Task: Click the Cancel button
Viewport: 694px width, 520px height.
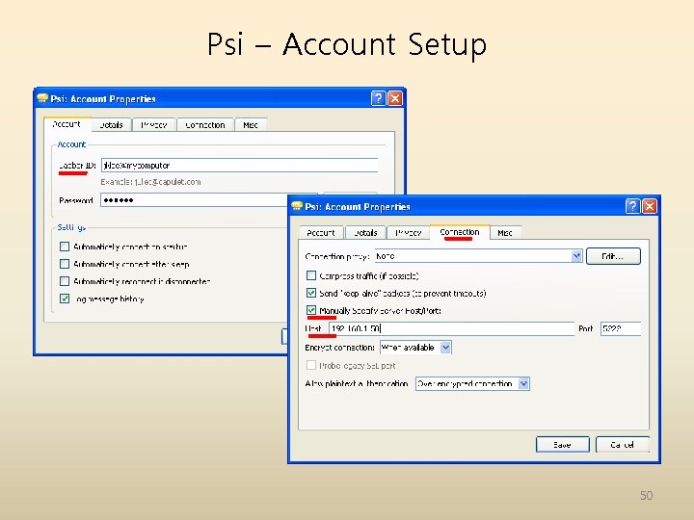Action: [x=623, y=444]
